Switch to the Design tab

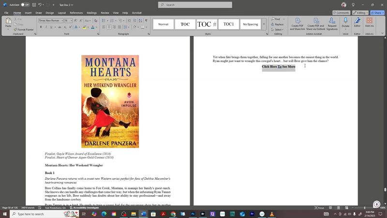50,13
